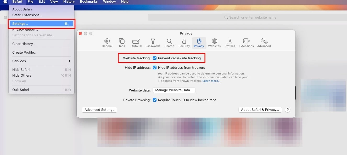Open the Websites settings pane
The height and width of the screenshot is (155, 347).
coord(214,43)
